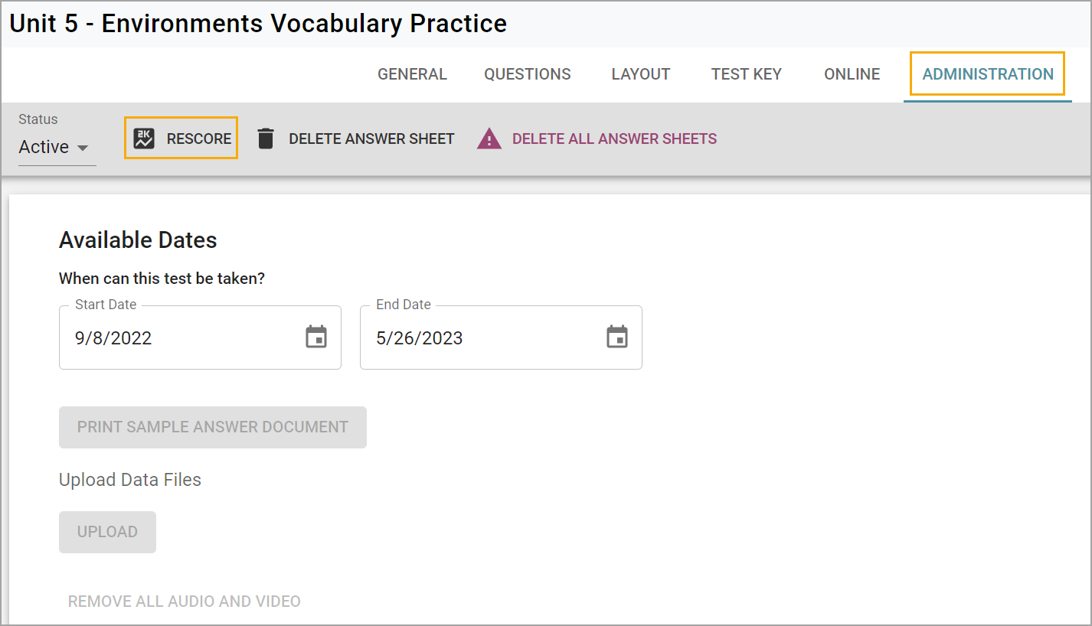Image resolution: width=1092 pixels, height=626 pixels.
Task: Click into the End Date field
Action: [482, 338]
